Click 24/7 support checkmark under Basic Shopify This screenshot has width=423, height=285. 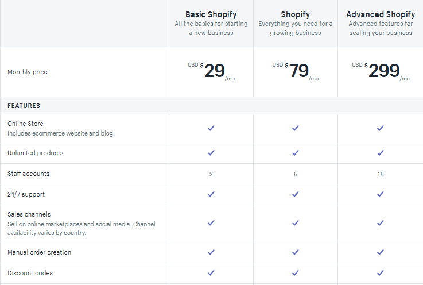click(211, 194)
